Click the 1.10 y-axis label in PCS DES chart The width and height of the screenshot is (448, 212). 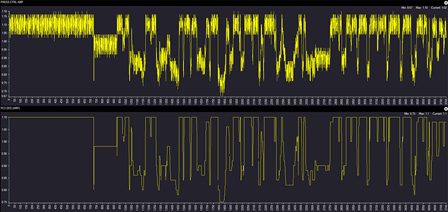coord(4,117)
